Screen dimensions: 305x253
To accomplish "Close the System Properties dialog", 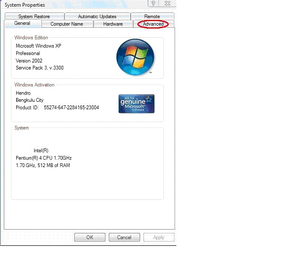I will pos(167,3).
